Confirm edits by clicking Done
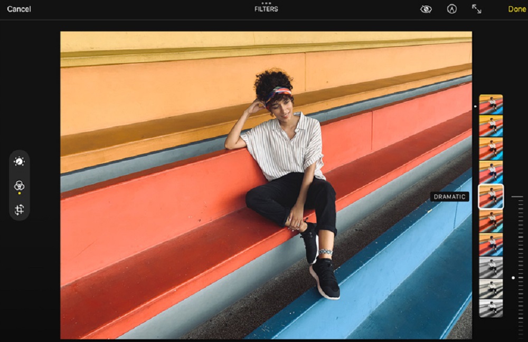528x342 pixels. point(517,9)
